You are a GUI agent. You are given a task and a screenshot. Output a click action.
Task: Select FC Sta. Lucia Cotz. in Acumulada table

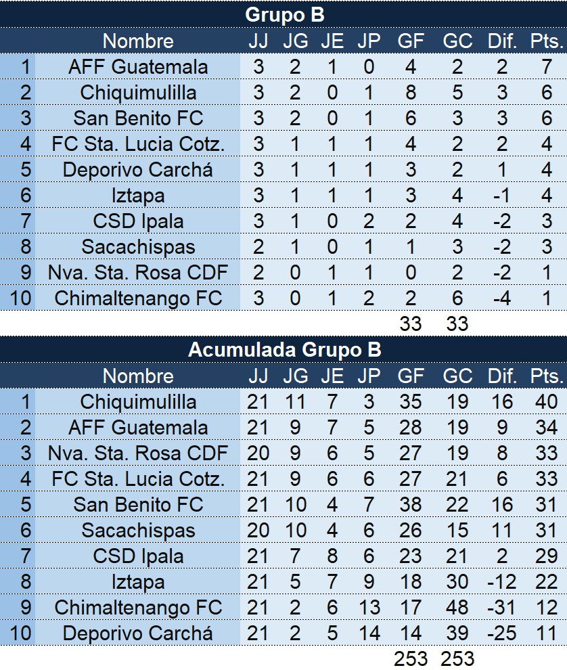138,478
